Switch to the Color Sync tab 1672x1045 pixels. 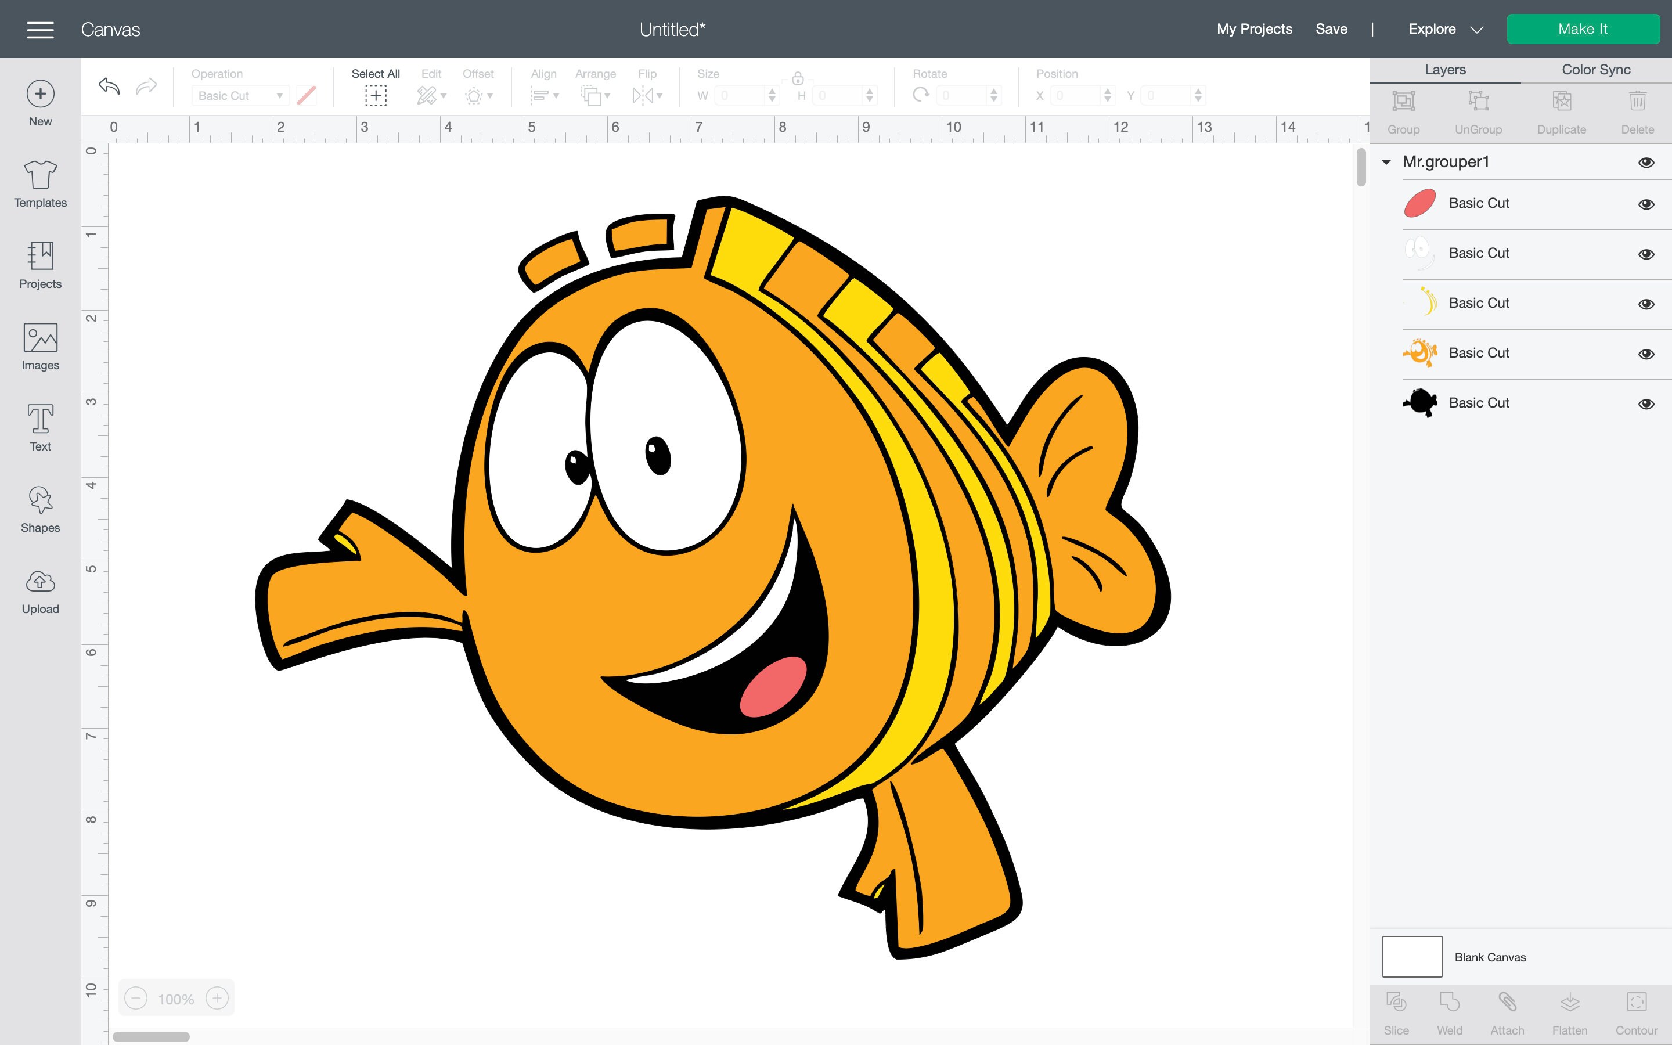[x=1595, y=69]
